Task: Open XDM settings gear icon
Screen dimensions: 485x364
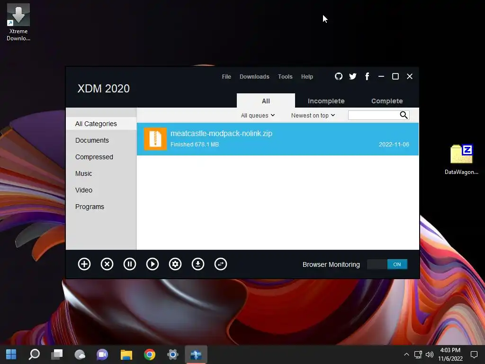Action: 175,264
